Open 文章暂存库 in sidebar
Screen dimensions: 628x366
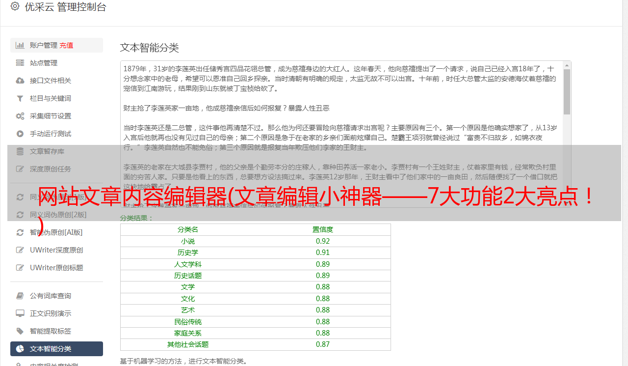point(56,151)
